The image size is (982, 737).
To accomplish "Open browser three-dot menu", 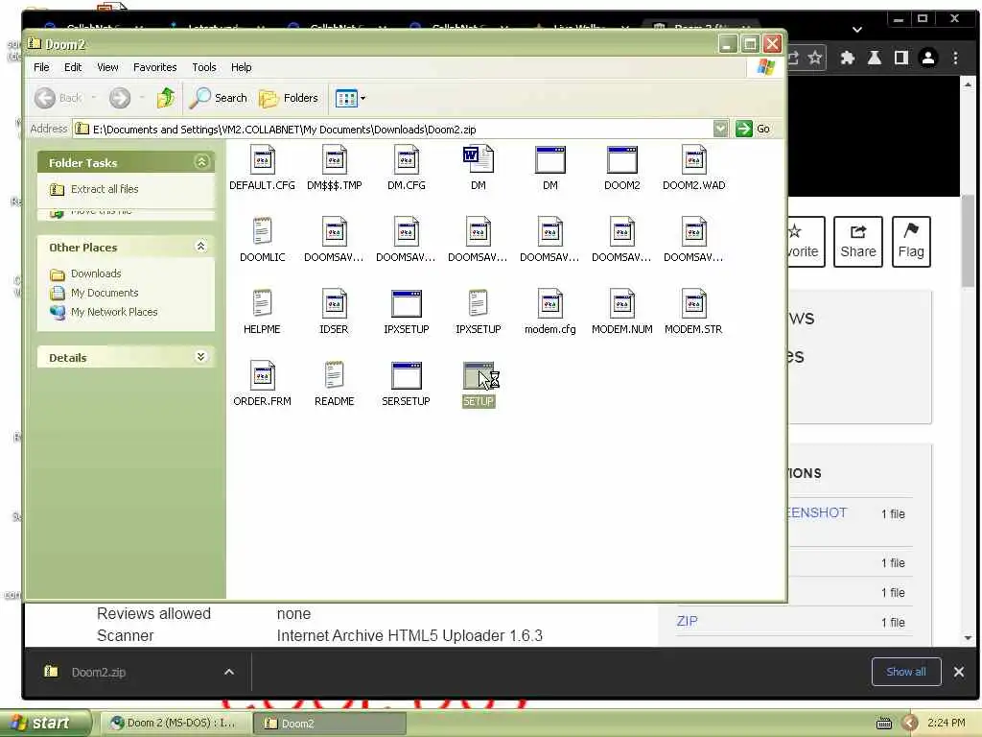I will (x=956, y=59).
